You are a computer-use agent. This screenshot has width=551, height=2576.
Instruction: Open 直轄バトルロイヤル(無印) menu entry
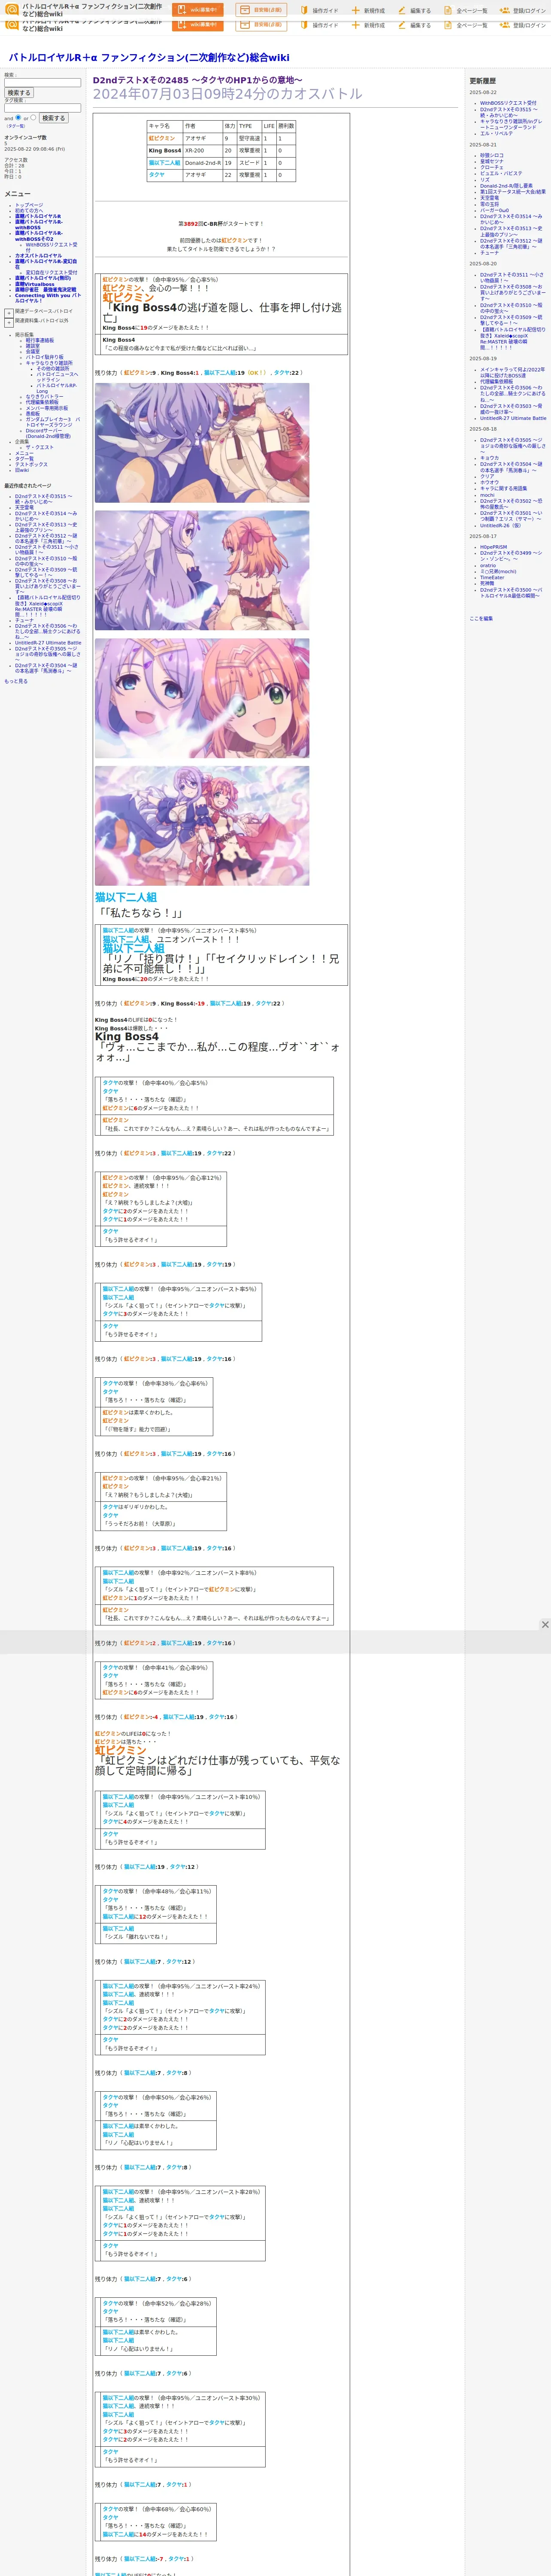coord(43,278)
